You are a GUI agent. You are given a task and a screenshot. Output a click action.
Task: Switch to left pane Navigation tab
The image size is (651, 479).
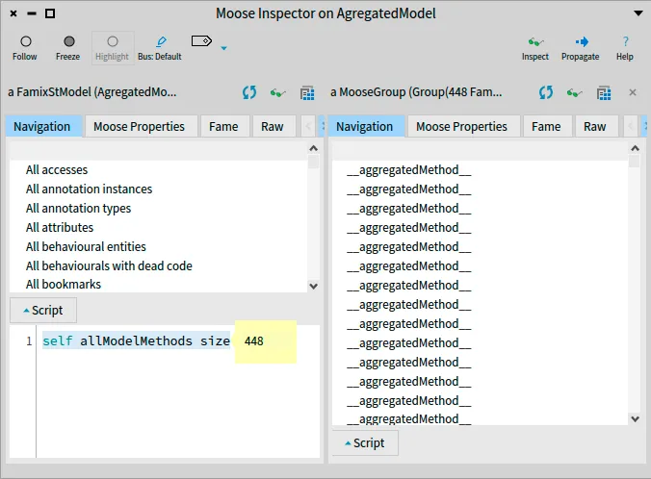[x=42, y=127]
